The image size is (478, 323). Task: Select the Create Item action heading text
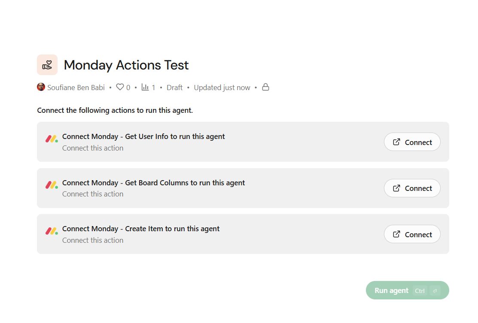tap(141, 229)
